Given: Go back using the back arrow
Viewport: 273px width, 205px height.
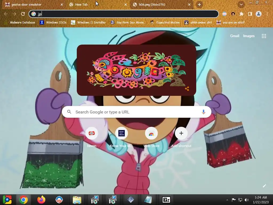Looking at the screenshot, I should pos(6,14).
